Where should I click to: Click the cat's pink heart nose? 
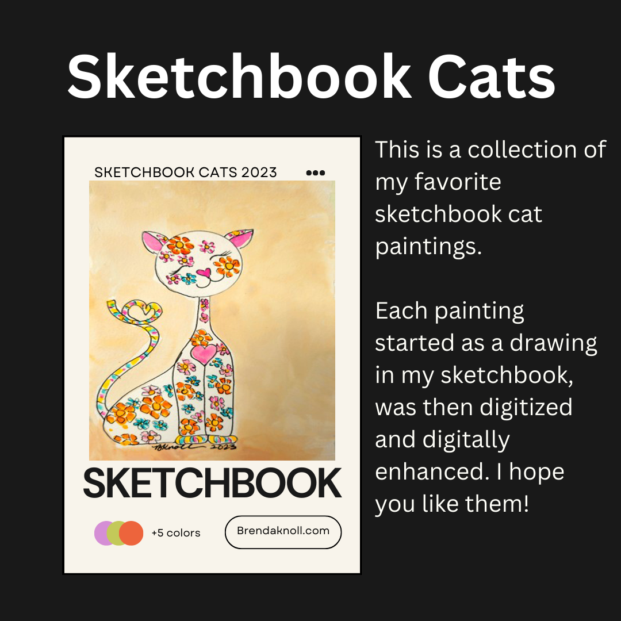click(204, 273)
